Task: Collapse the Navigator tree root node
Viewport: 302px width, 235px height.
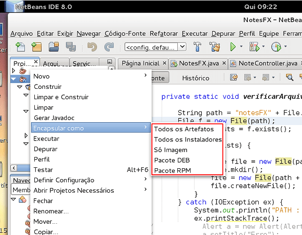Action: (14, 199)
